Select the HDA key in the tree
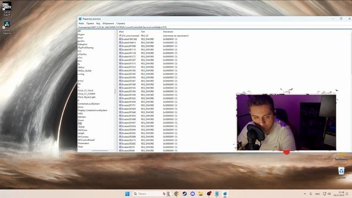This screenshot has height=198, width=352. (80, 114)
